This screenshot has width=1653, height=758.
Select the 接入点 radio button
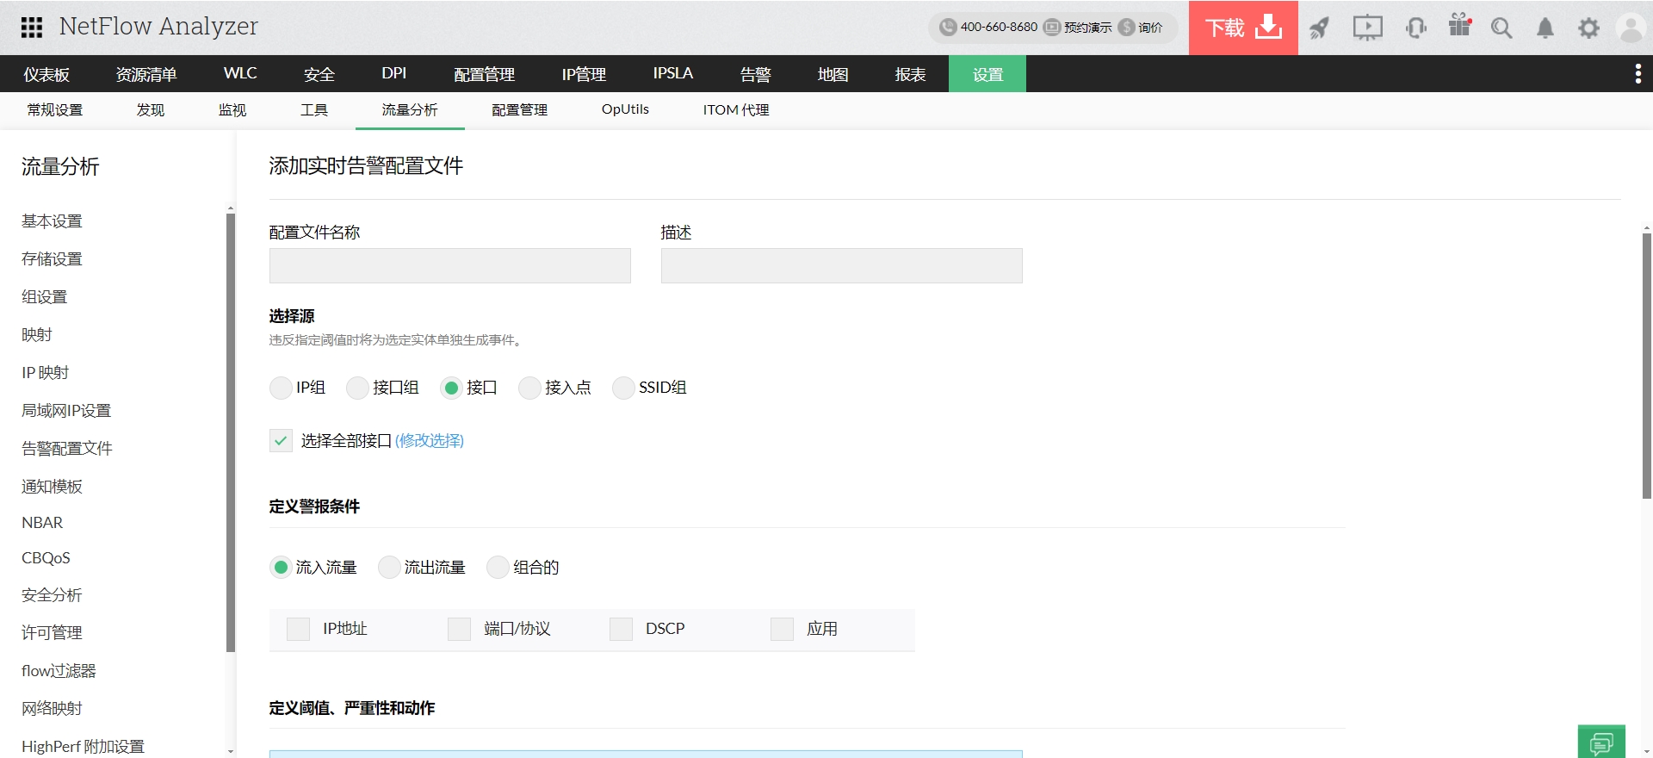click(x=529, y=388)
